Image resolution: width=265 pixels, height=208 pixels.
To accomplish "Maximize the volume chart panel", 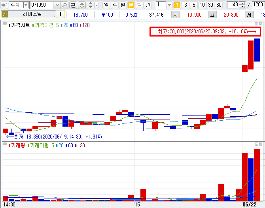I will coord(257,144).
